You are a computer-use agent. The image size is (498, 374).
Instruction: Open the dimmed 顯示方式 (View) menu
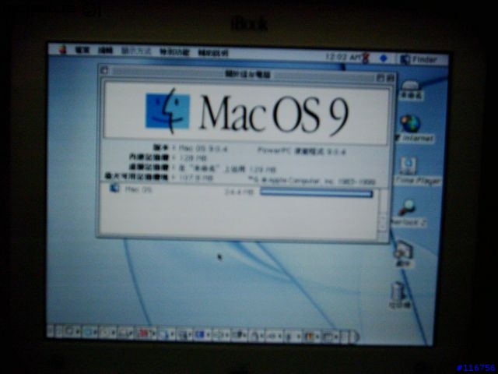tap(136, 51)
